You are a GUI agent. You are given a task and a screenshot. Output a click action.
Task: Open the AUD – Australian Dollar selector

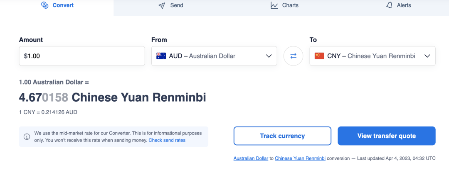[x=214, y=56]
